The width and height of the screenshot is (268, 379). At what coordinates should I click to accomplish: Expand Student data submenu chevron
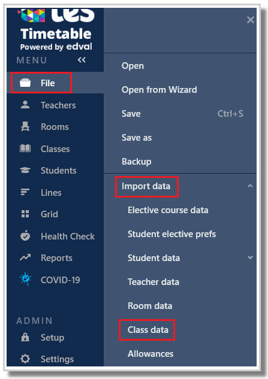251,257
